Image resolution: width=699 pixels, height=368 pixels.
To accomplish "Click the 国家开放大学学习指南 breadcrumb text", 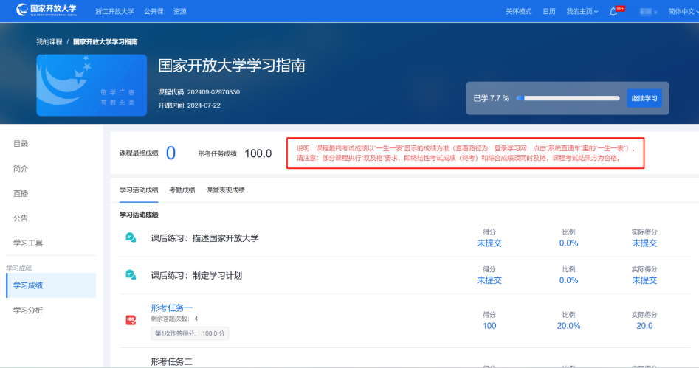I will pos(106,42).
